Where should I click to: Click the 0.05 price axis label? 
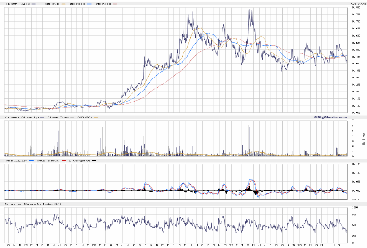pos(356,112)
